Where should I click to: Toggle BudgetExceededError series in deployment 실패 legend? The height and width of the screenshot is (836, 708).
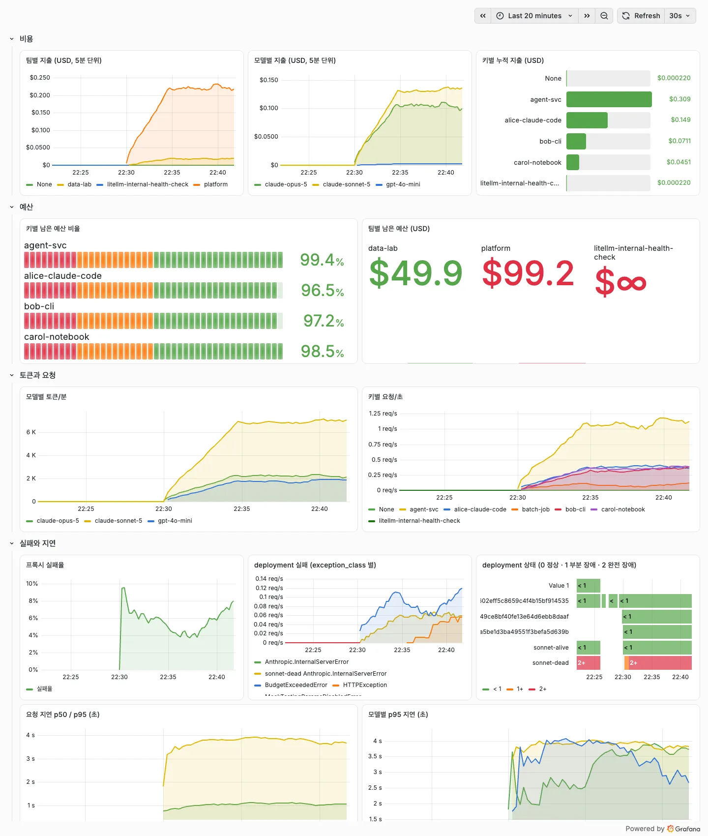[x=296, y=685]
